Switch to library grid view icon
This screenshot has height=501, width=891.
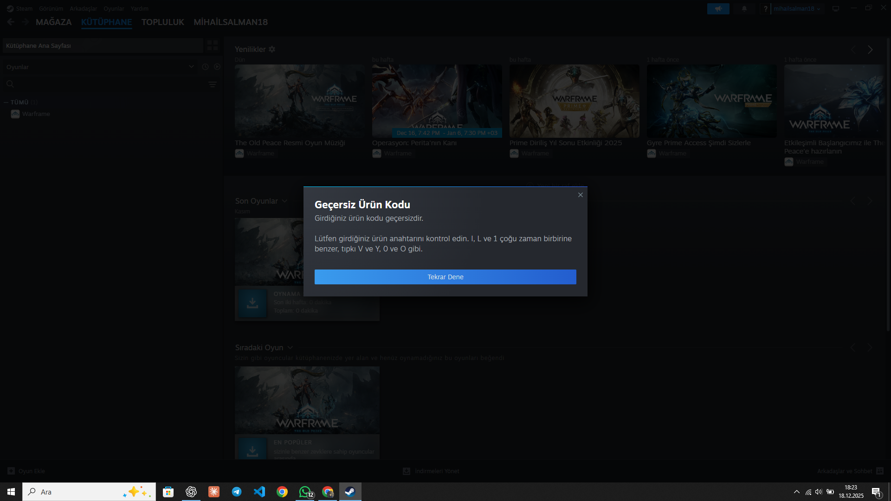coord(213,45)
